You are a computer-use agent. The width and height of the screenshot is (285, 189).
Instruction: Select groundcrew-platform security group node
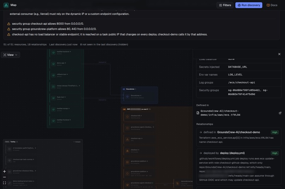pyautogui.click(x=140, y=174)
